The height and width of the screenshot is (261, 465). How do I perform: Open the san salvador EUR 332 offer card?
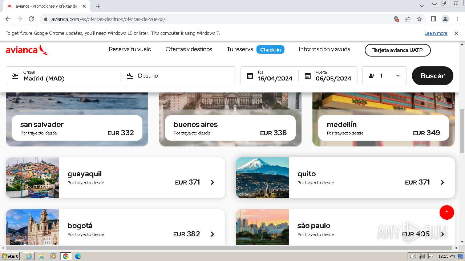(77, 128)
